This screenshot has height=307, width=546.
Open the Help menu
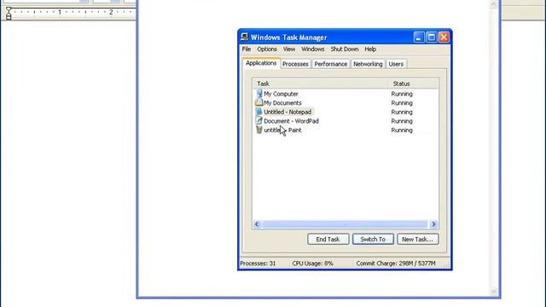click(x=370, y=49)
